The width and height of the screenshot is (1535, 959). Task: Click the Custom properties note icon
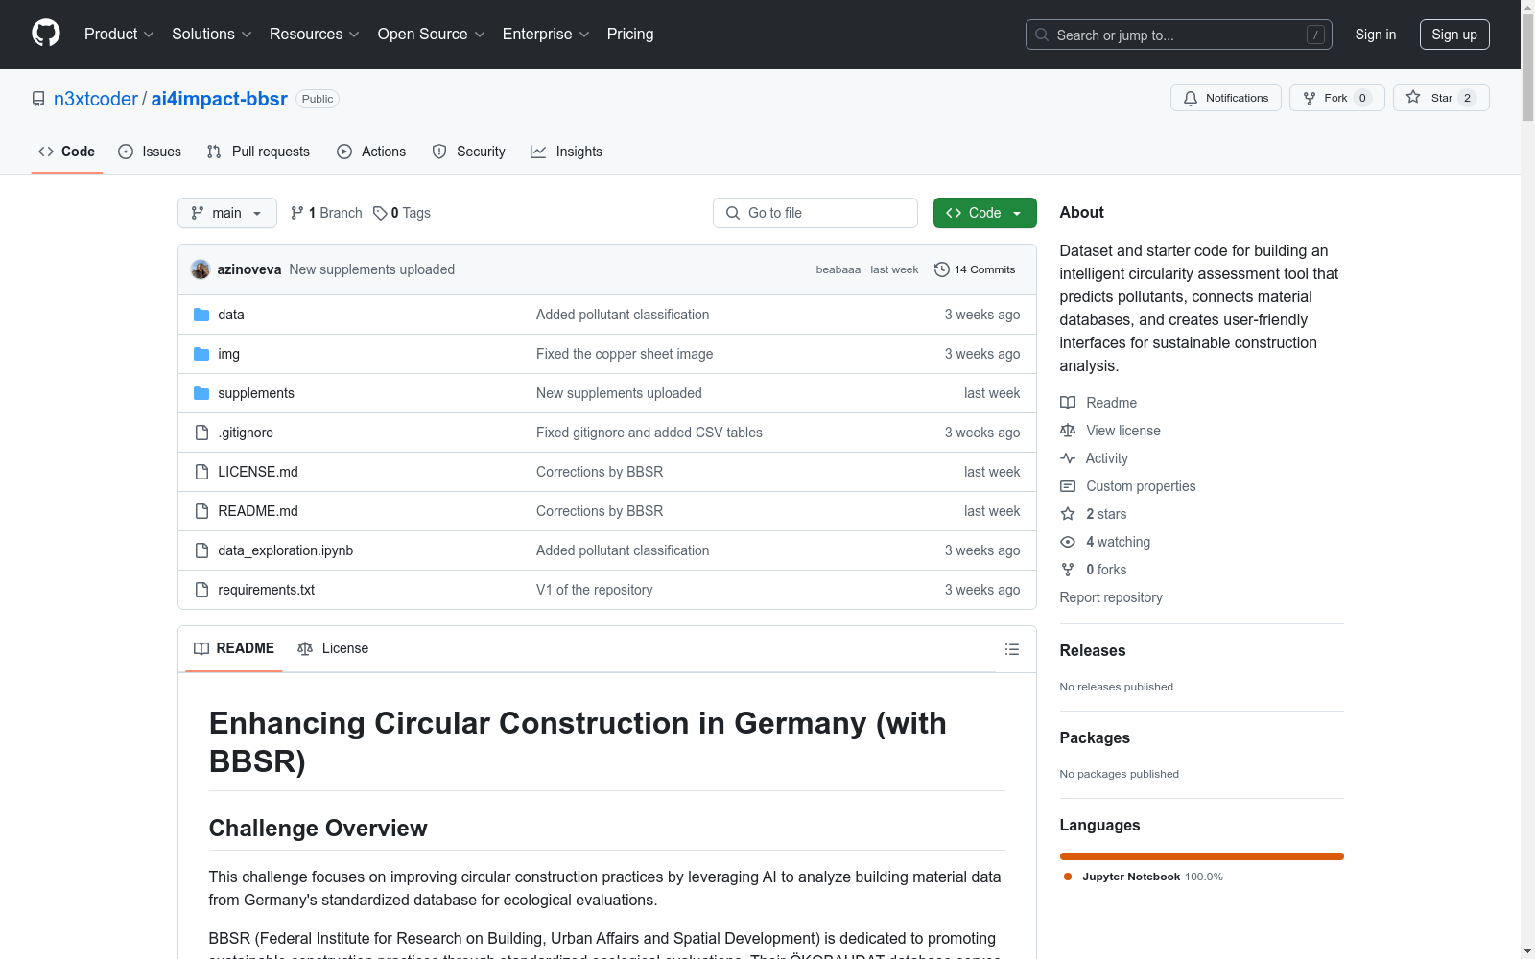click(1068, 486)
